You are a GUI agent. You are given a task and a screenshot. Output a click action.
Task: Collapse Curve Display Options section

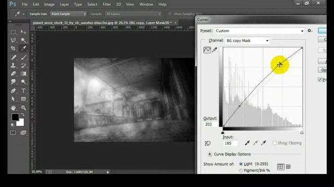click(210, 154)
